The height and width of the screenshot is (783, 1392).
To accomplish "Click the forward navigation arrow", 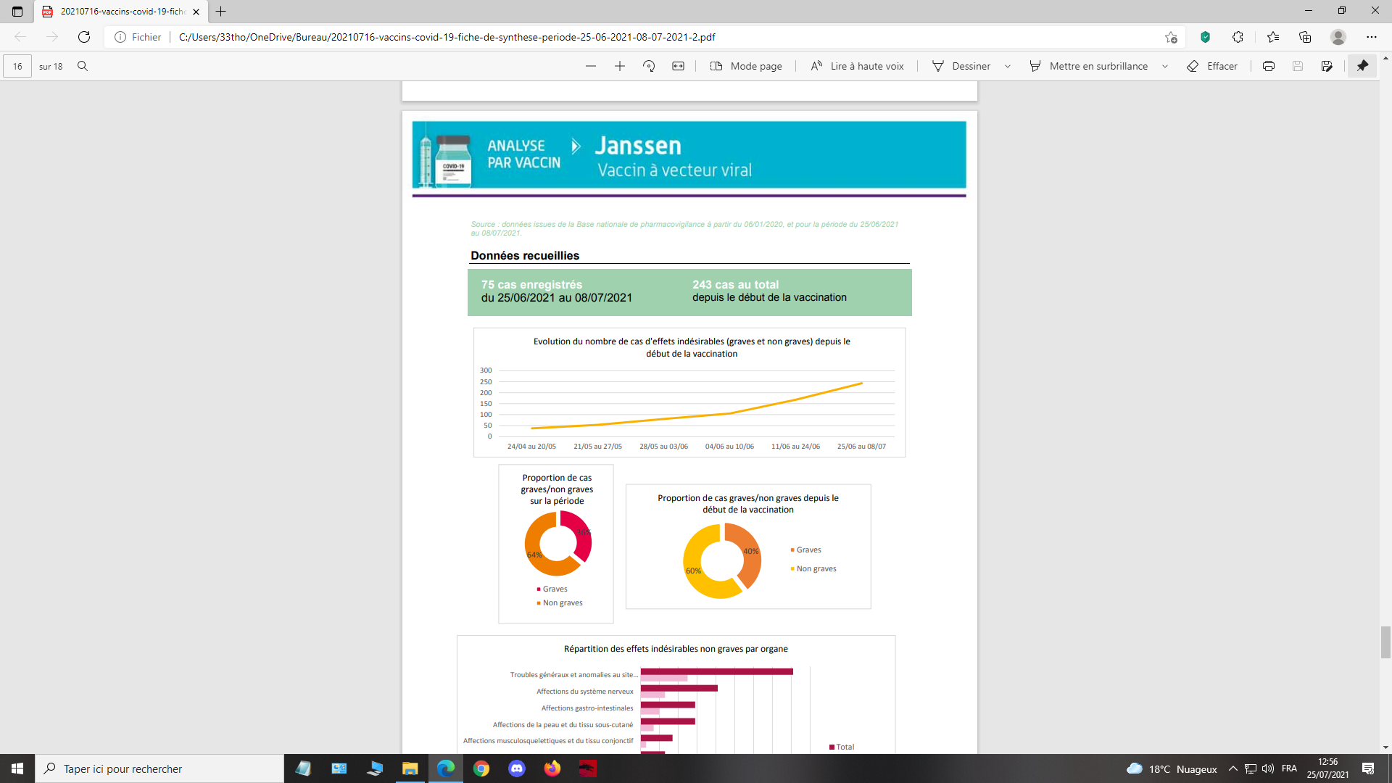I will (52, 37).
